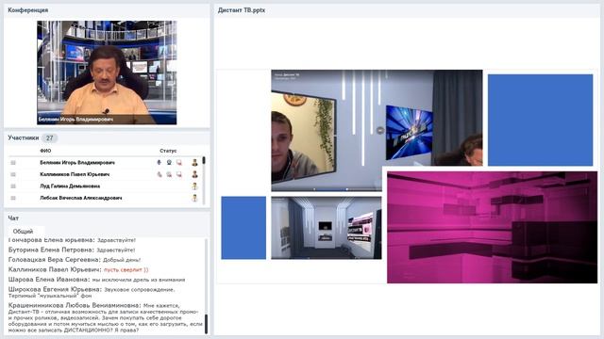Click avatar icon in Игорь Владимирович row
This screenshot has width=604, height=339.
(x=195, y=163)
